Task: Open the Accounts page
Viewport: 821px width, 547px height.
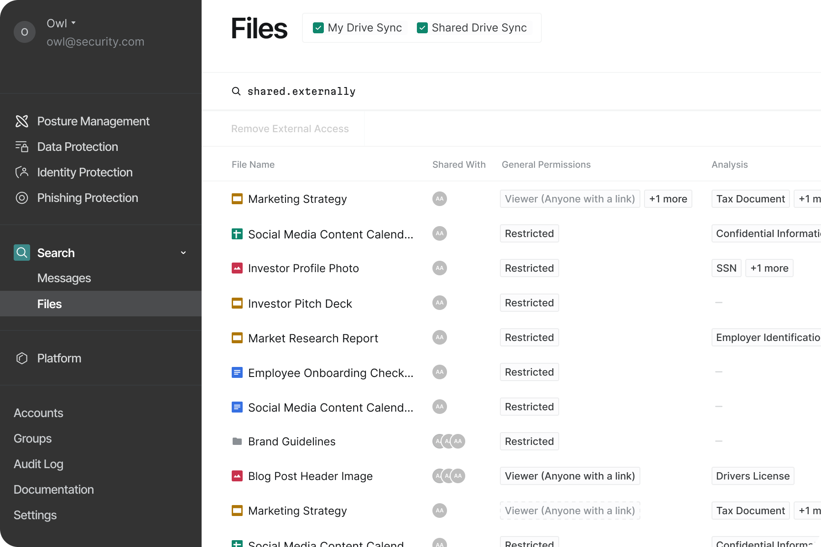Action: 38,413
